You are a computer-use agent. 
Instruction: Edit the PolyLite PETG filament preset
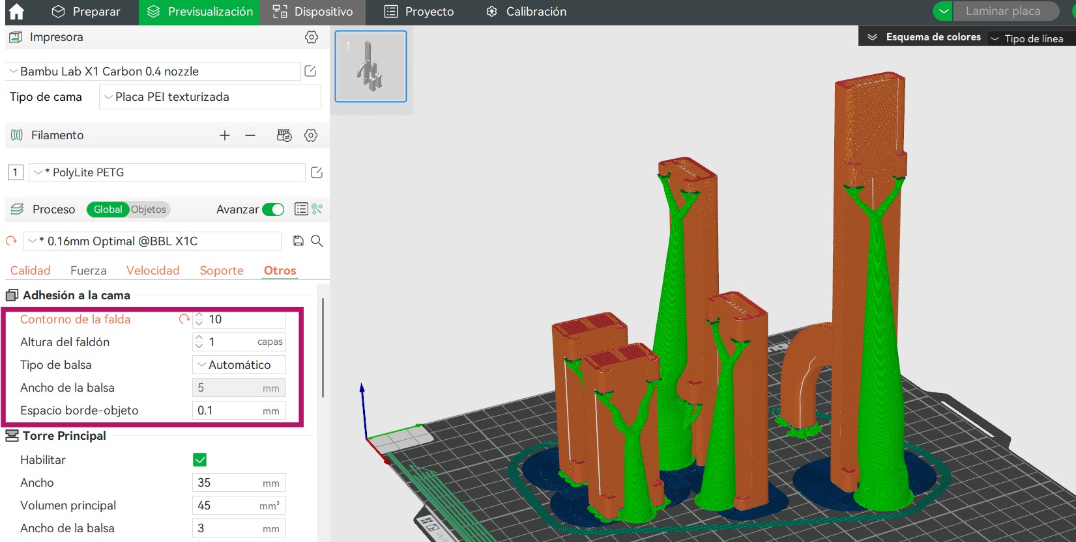pos(317,172)
